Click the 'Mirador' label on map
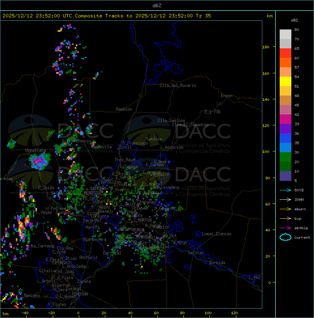 (158, 256)
